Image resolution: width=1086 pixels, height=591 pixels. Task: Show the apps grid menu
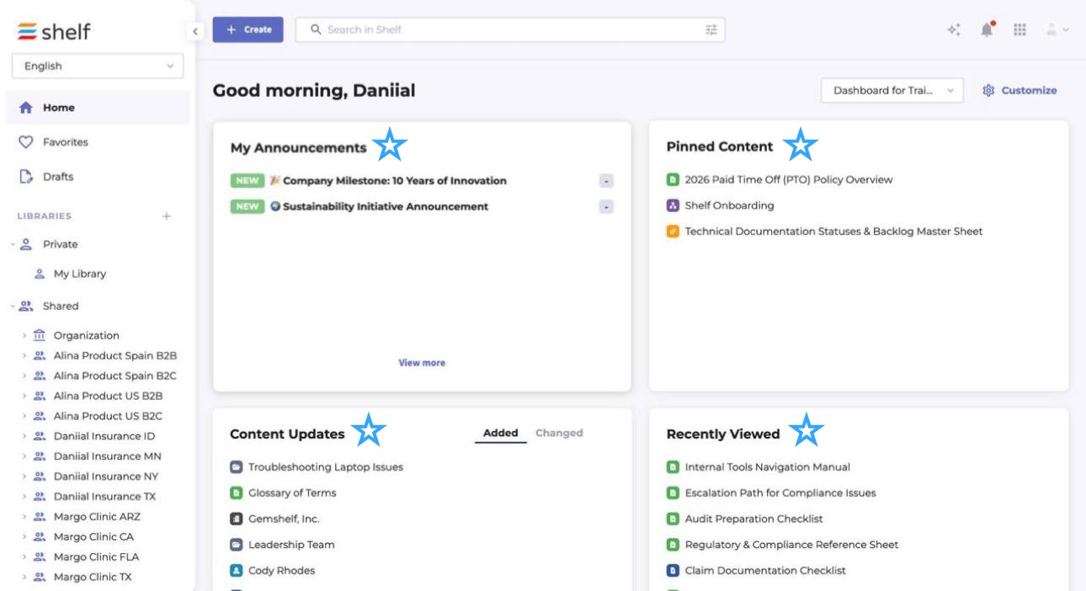point(1019,29)
